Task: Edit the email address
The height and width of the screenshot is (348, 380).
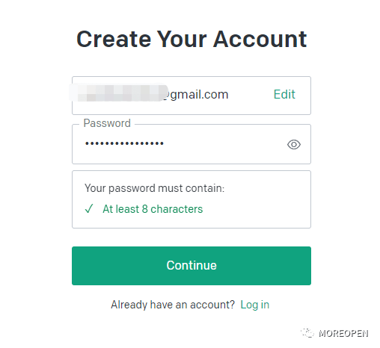Action: (284, 94)
